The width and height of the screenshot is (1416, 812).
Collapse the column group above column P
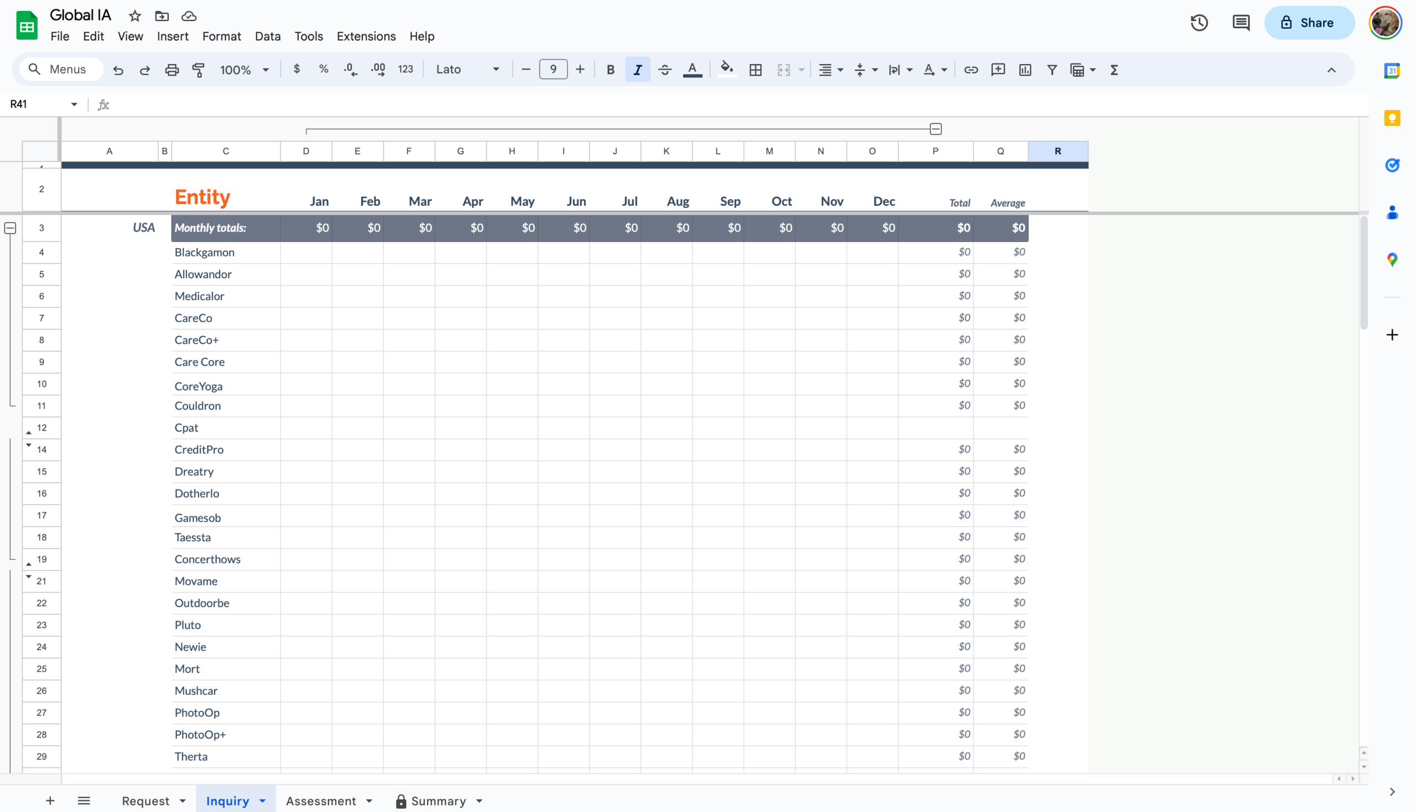[936, 129]
